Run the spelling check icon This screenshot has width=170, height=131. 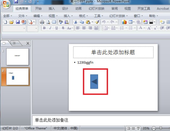[61, 22]
